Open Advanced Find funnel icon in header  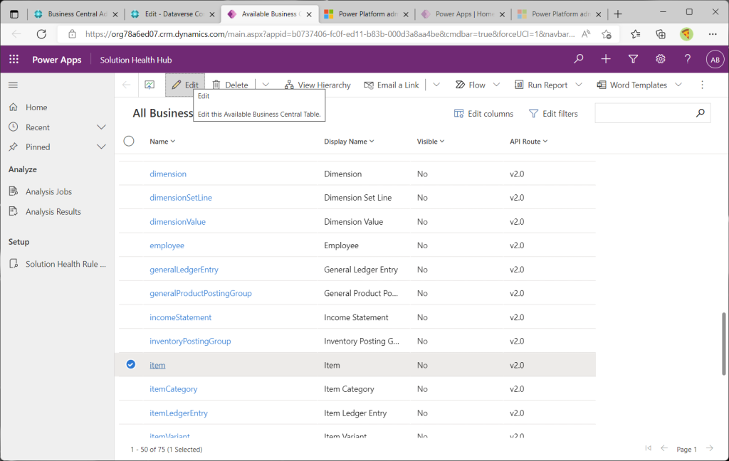click(633, 59)
